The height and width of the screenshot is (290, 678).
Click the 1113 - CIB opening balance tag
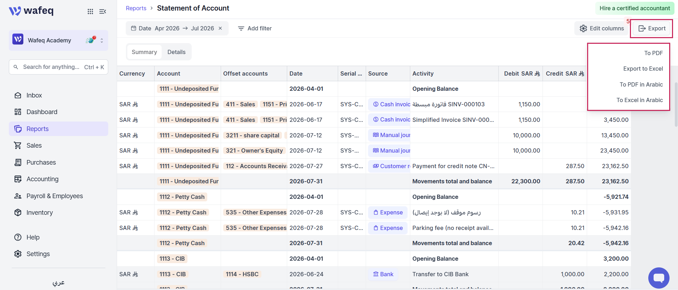pyautogui.click(x=172, y=259)
